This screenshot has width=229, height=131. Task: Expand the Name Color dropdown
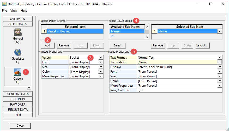click(220, 81)
